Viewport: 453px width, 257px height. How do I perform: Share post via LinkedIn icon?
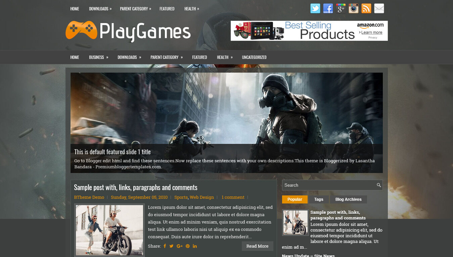click(x=195, y=246)
